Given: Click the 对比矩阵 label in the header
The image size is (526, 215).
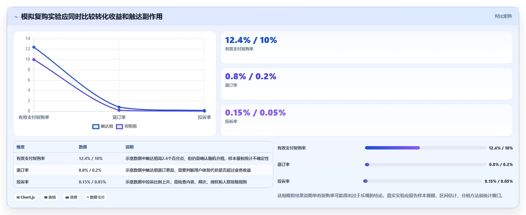Looking at the screenshot, I should coord(503,16).
